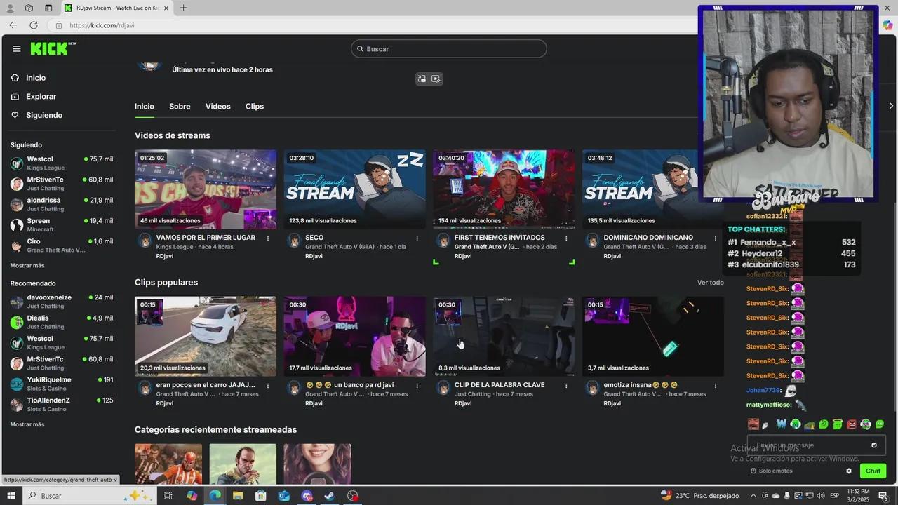Click the kick.com/rdjavi address bar

(102, 25)
